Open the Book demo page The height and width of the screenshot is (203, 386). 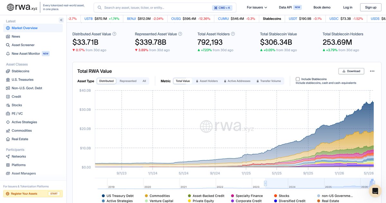[x=322, y=7]
